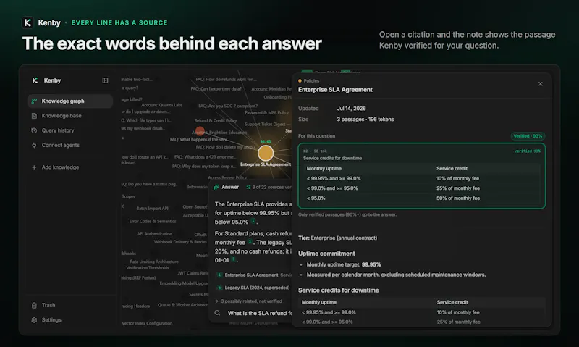
Task: Click the Trash bin icon
Action: pos(34,305)
